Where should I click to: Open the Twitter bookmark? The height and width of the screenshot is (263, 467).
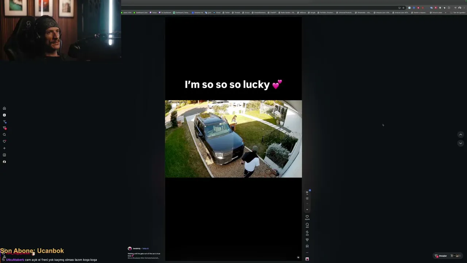click(227, 12)
